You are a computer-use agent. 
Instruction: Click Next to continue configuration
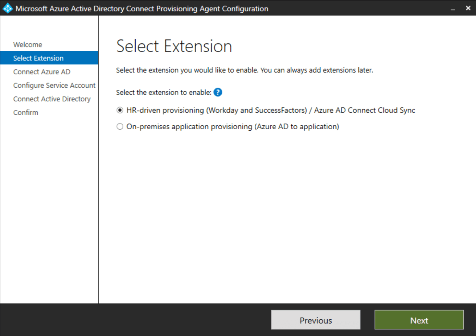(x=419, y=320)
